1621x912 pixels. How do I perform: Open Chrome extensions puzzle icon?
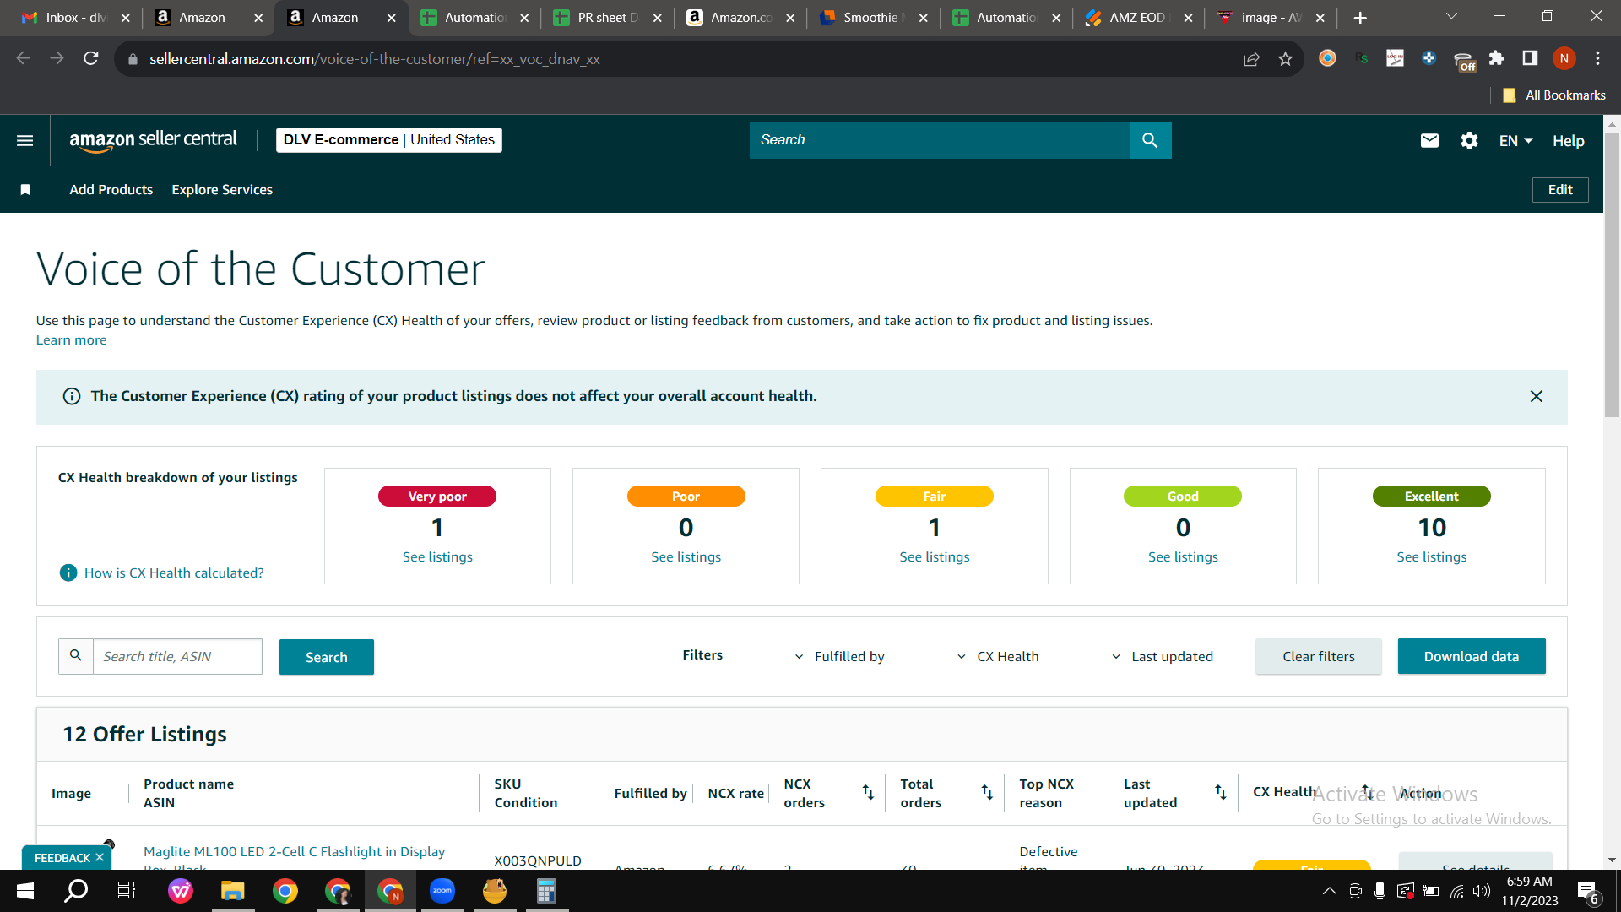pyautogui.click(x=1496, y=58)
